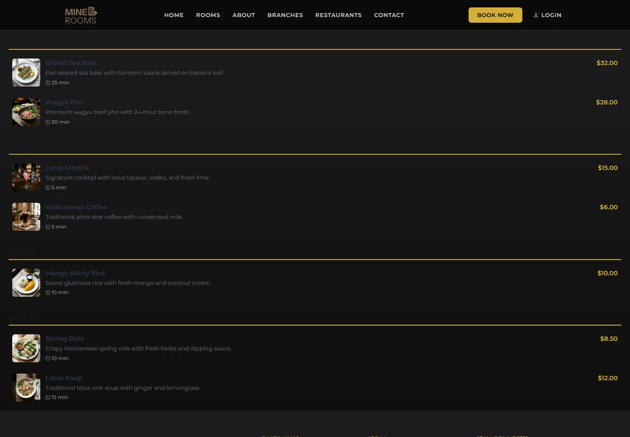Open the Login link
Image resolution: width=630 pixels, height=437 pixels.
(x=547, y=15)
